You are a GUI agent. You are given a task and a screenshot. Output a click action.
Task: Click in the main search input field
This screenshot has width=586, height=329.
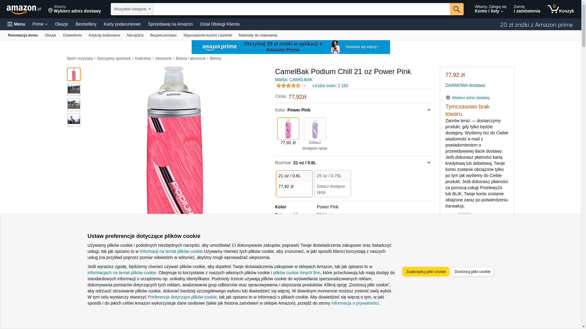point(301,9)
